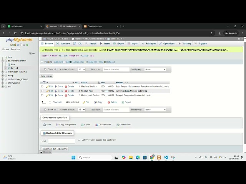Click the green reload navigation icon
Image resolution: width=246 pixels, height=184 pixels.
point(27,45)
